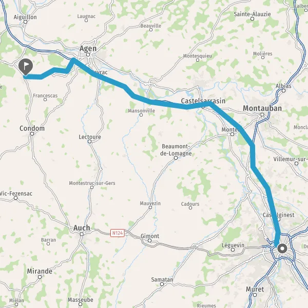Click the Francescas village label

[x=45, y=95]
